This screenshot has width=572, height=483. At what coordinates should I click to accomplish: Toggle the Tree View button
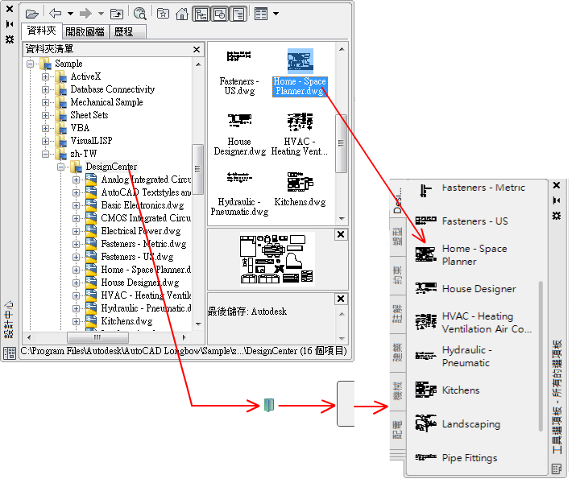click(x=201, y=14)
